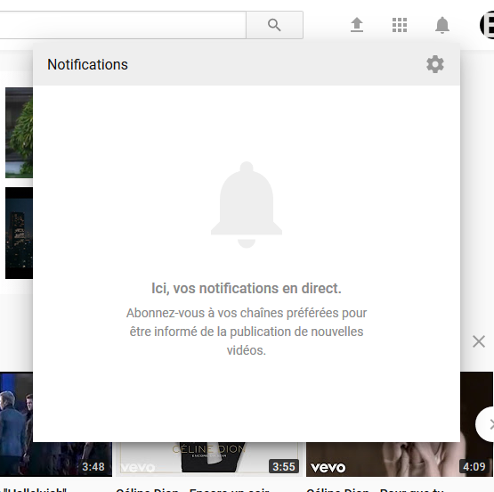This screenshot has width=494, height=492.
Task: Open the green tree video thumbnail
Action: tap(19, 133)
